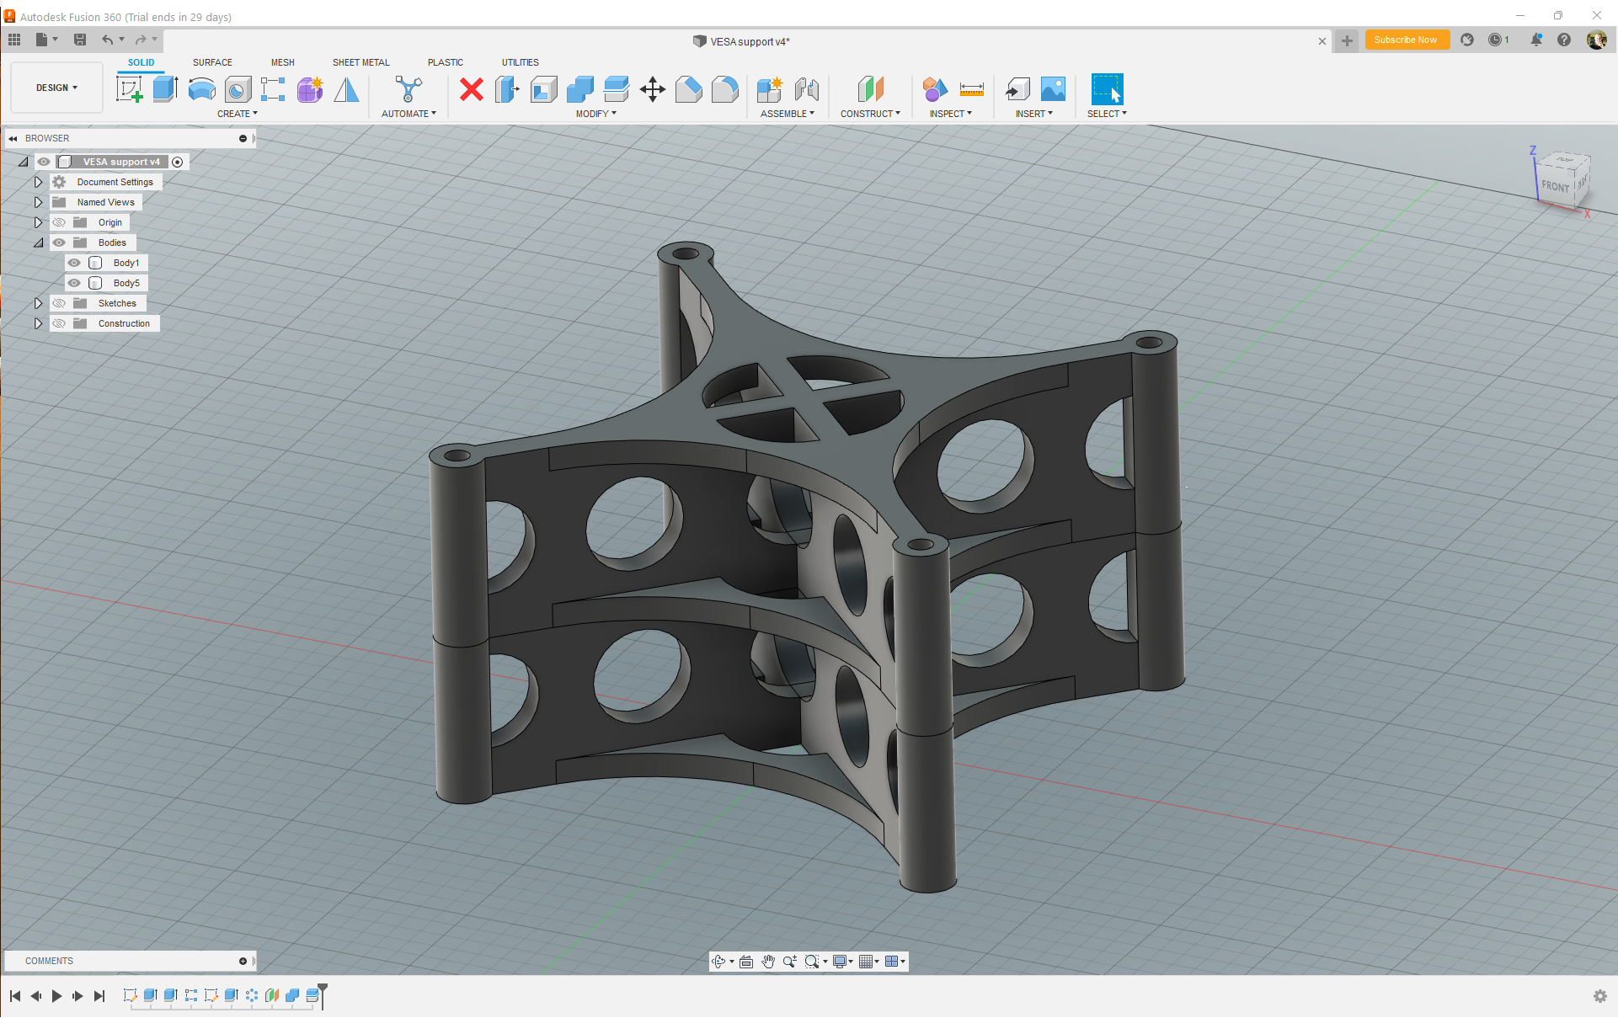This screenshot has width=1618, height=1018.
Task: Expand the Named Views folder
Action: point(36,202)
